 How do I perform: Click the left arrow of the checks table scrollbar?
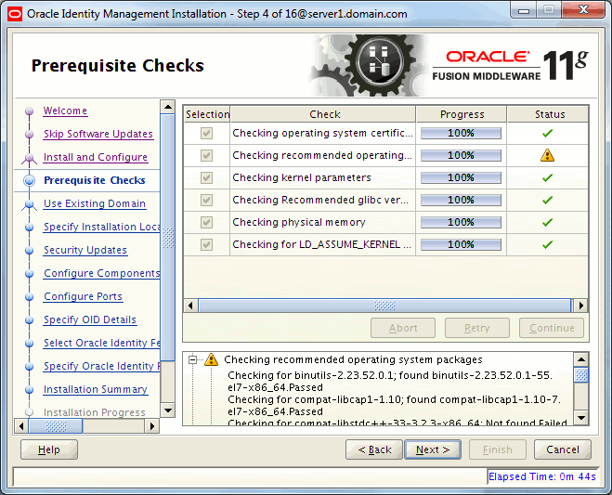(190, 306)
